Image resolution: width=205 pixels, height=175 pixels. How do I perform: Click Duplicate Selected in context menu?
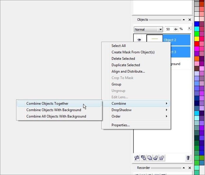coord(126,65)
